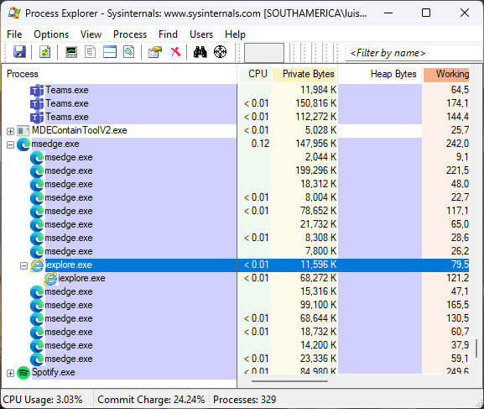Open the Users menu
The image size is (484, 409).
point(201,34)
